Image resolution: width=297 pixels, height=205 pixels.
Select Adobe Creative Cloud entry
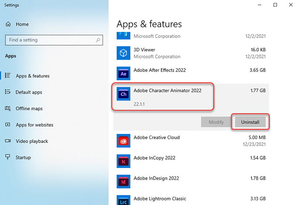pos(157,137)
